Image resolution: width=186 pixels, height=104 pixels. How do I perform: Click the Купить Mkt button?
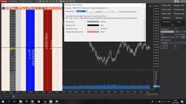pos(166,5)
